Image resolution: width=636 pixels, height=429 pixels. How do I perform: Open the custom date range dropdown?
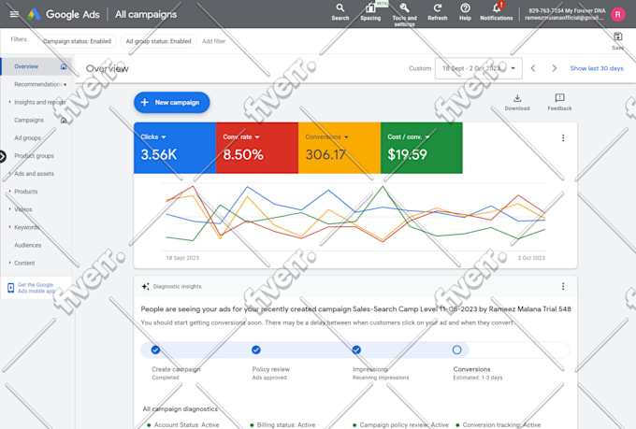click(479, 68)
